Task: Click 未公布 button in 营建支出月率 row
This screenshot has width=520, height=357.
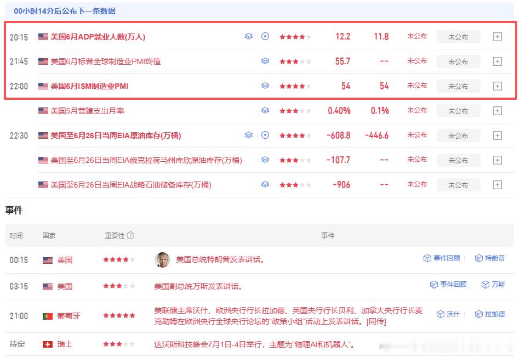Action: (x=458, y=111)
